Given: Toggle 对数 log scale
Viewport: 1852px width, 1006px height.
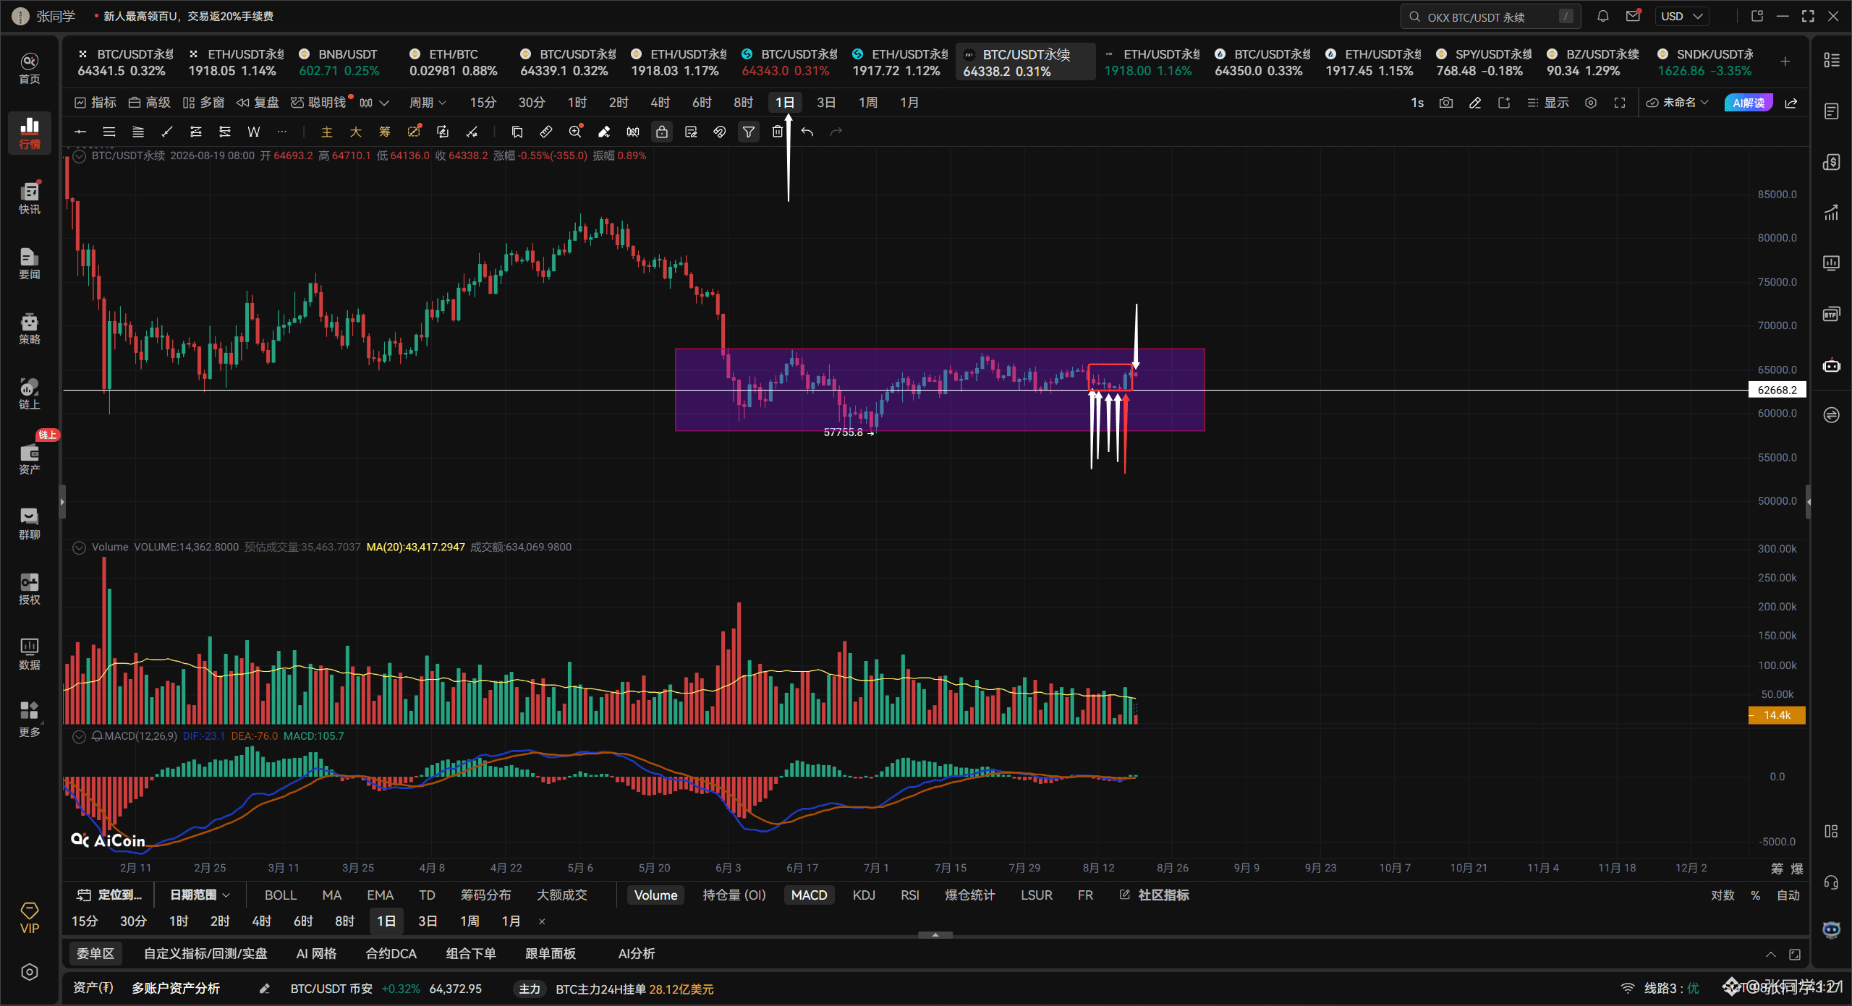Looking at the screenshot, I should pyautogui.click(x=1723, y=895).
